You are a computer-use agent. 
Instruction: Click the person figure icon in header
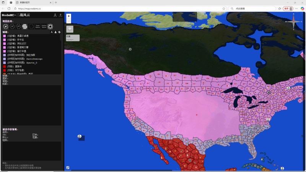coord(55,15)
